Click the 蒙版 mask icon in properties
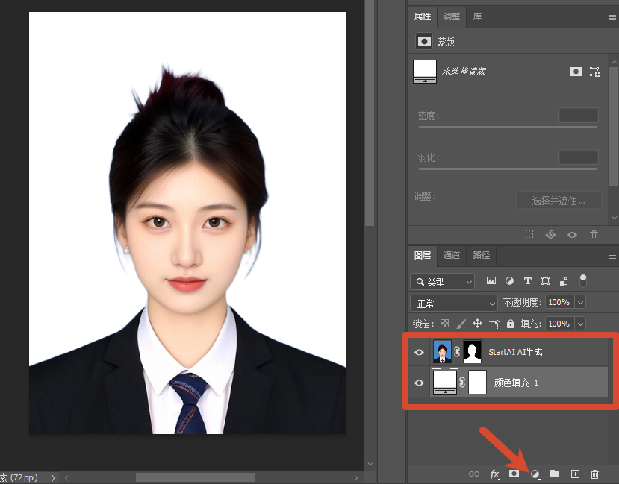 (424, 41)
